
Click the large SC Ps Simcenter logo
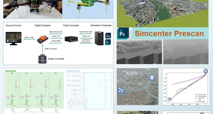click(123, 33)
